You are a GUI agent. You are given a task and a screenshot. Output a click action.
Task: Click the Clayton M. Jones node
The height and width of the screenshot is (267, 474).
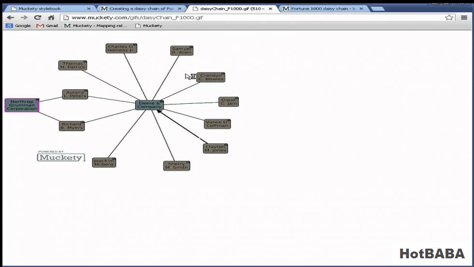215,148
